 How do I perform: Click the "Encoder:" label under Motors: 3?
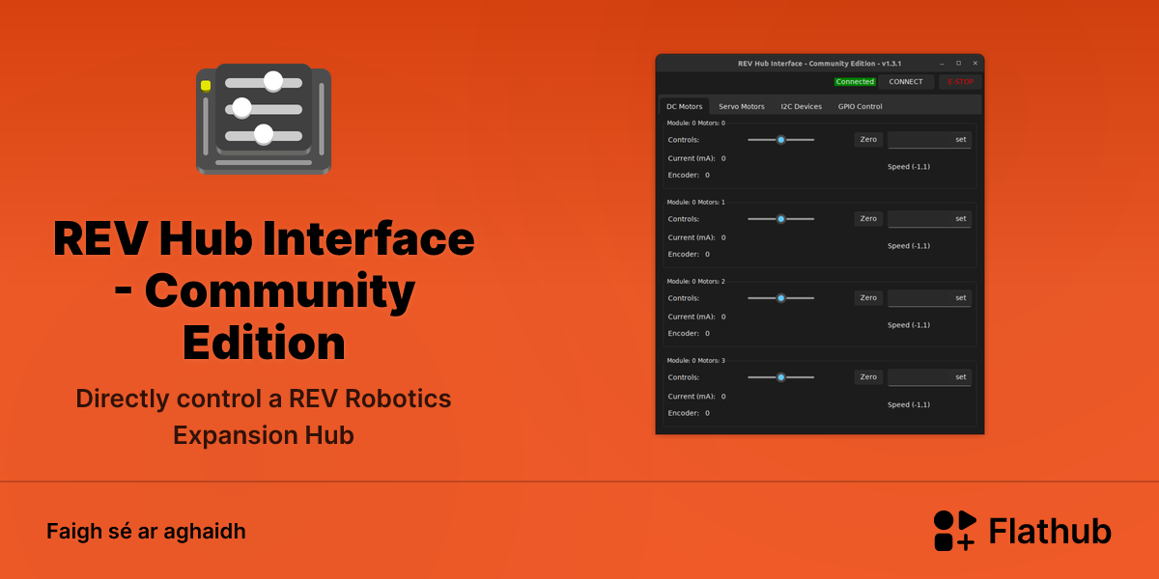click(684, 413)
